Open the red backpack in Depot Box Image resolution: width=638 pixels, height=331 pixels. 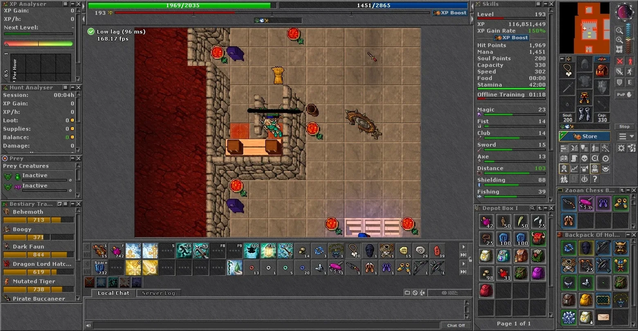(x=486, y=290)
